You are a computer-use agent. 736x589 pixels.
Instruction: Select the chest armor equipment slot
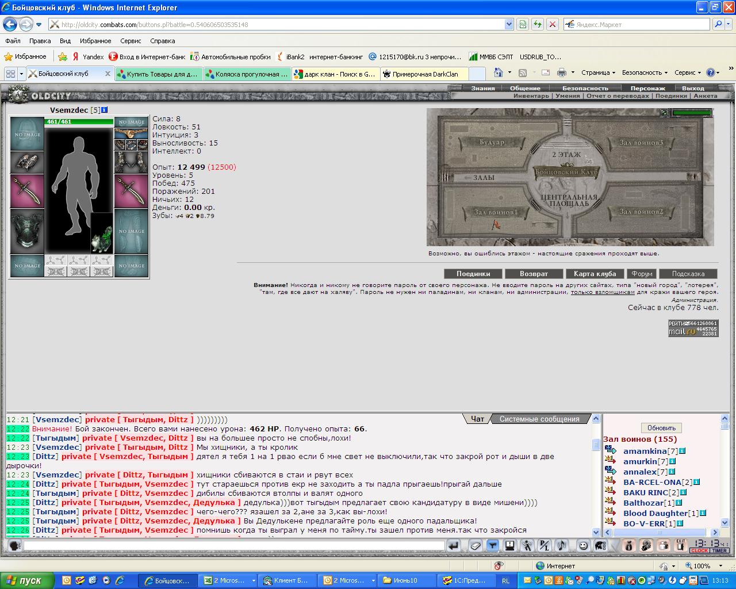27,231
